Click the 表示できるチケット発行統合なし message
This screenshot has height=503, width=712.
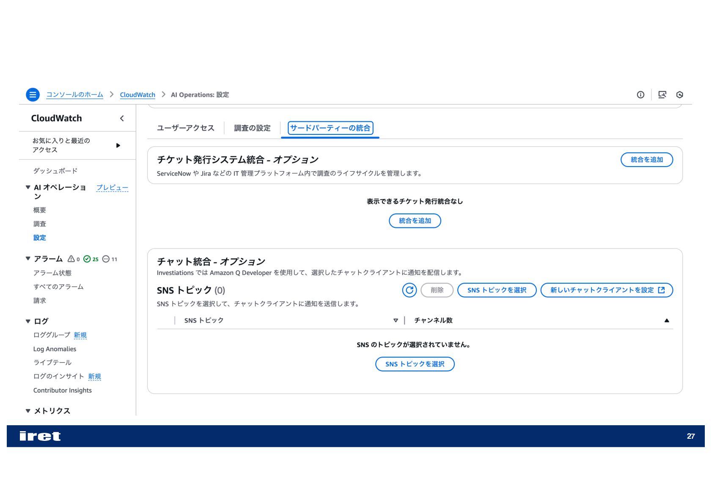coord(415,202)
